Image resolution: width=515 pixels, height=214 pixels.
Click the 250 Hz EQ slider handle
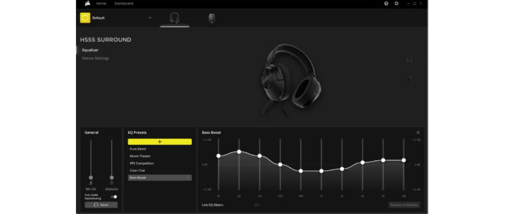pyautogui.click(x=280, y=164)
